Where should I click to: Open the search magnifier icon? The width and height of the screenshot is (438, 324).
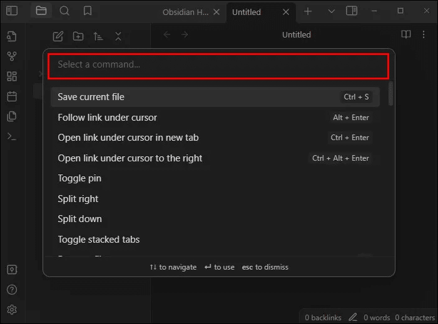(x=64, y=11)
